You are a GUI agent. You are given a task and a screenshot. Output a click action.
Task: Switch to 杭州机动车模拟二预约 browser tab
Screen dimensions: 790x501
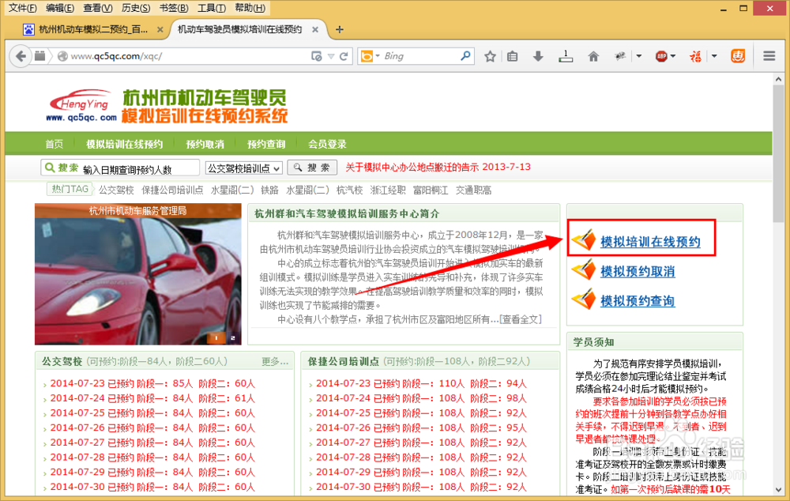93,30
